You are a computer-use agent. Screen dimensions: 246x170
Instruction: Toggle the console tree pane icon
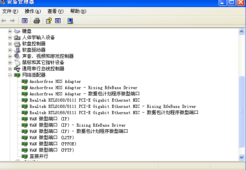tap(25, 21)
